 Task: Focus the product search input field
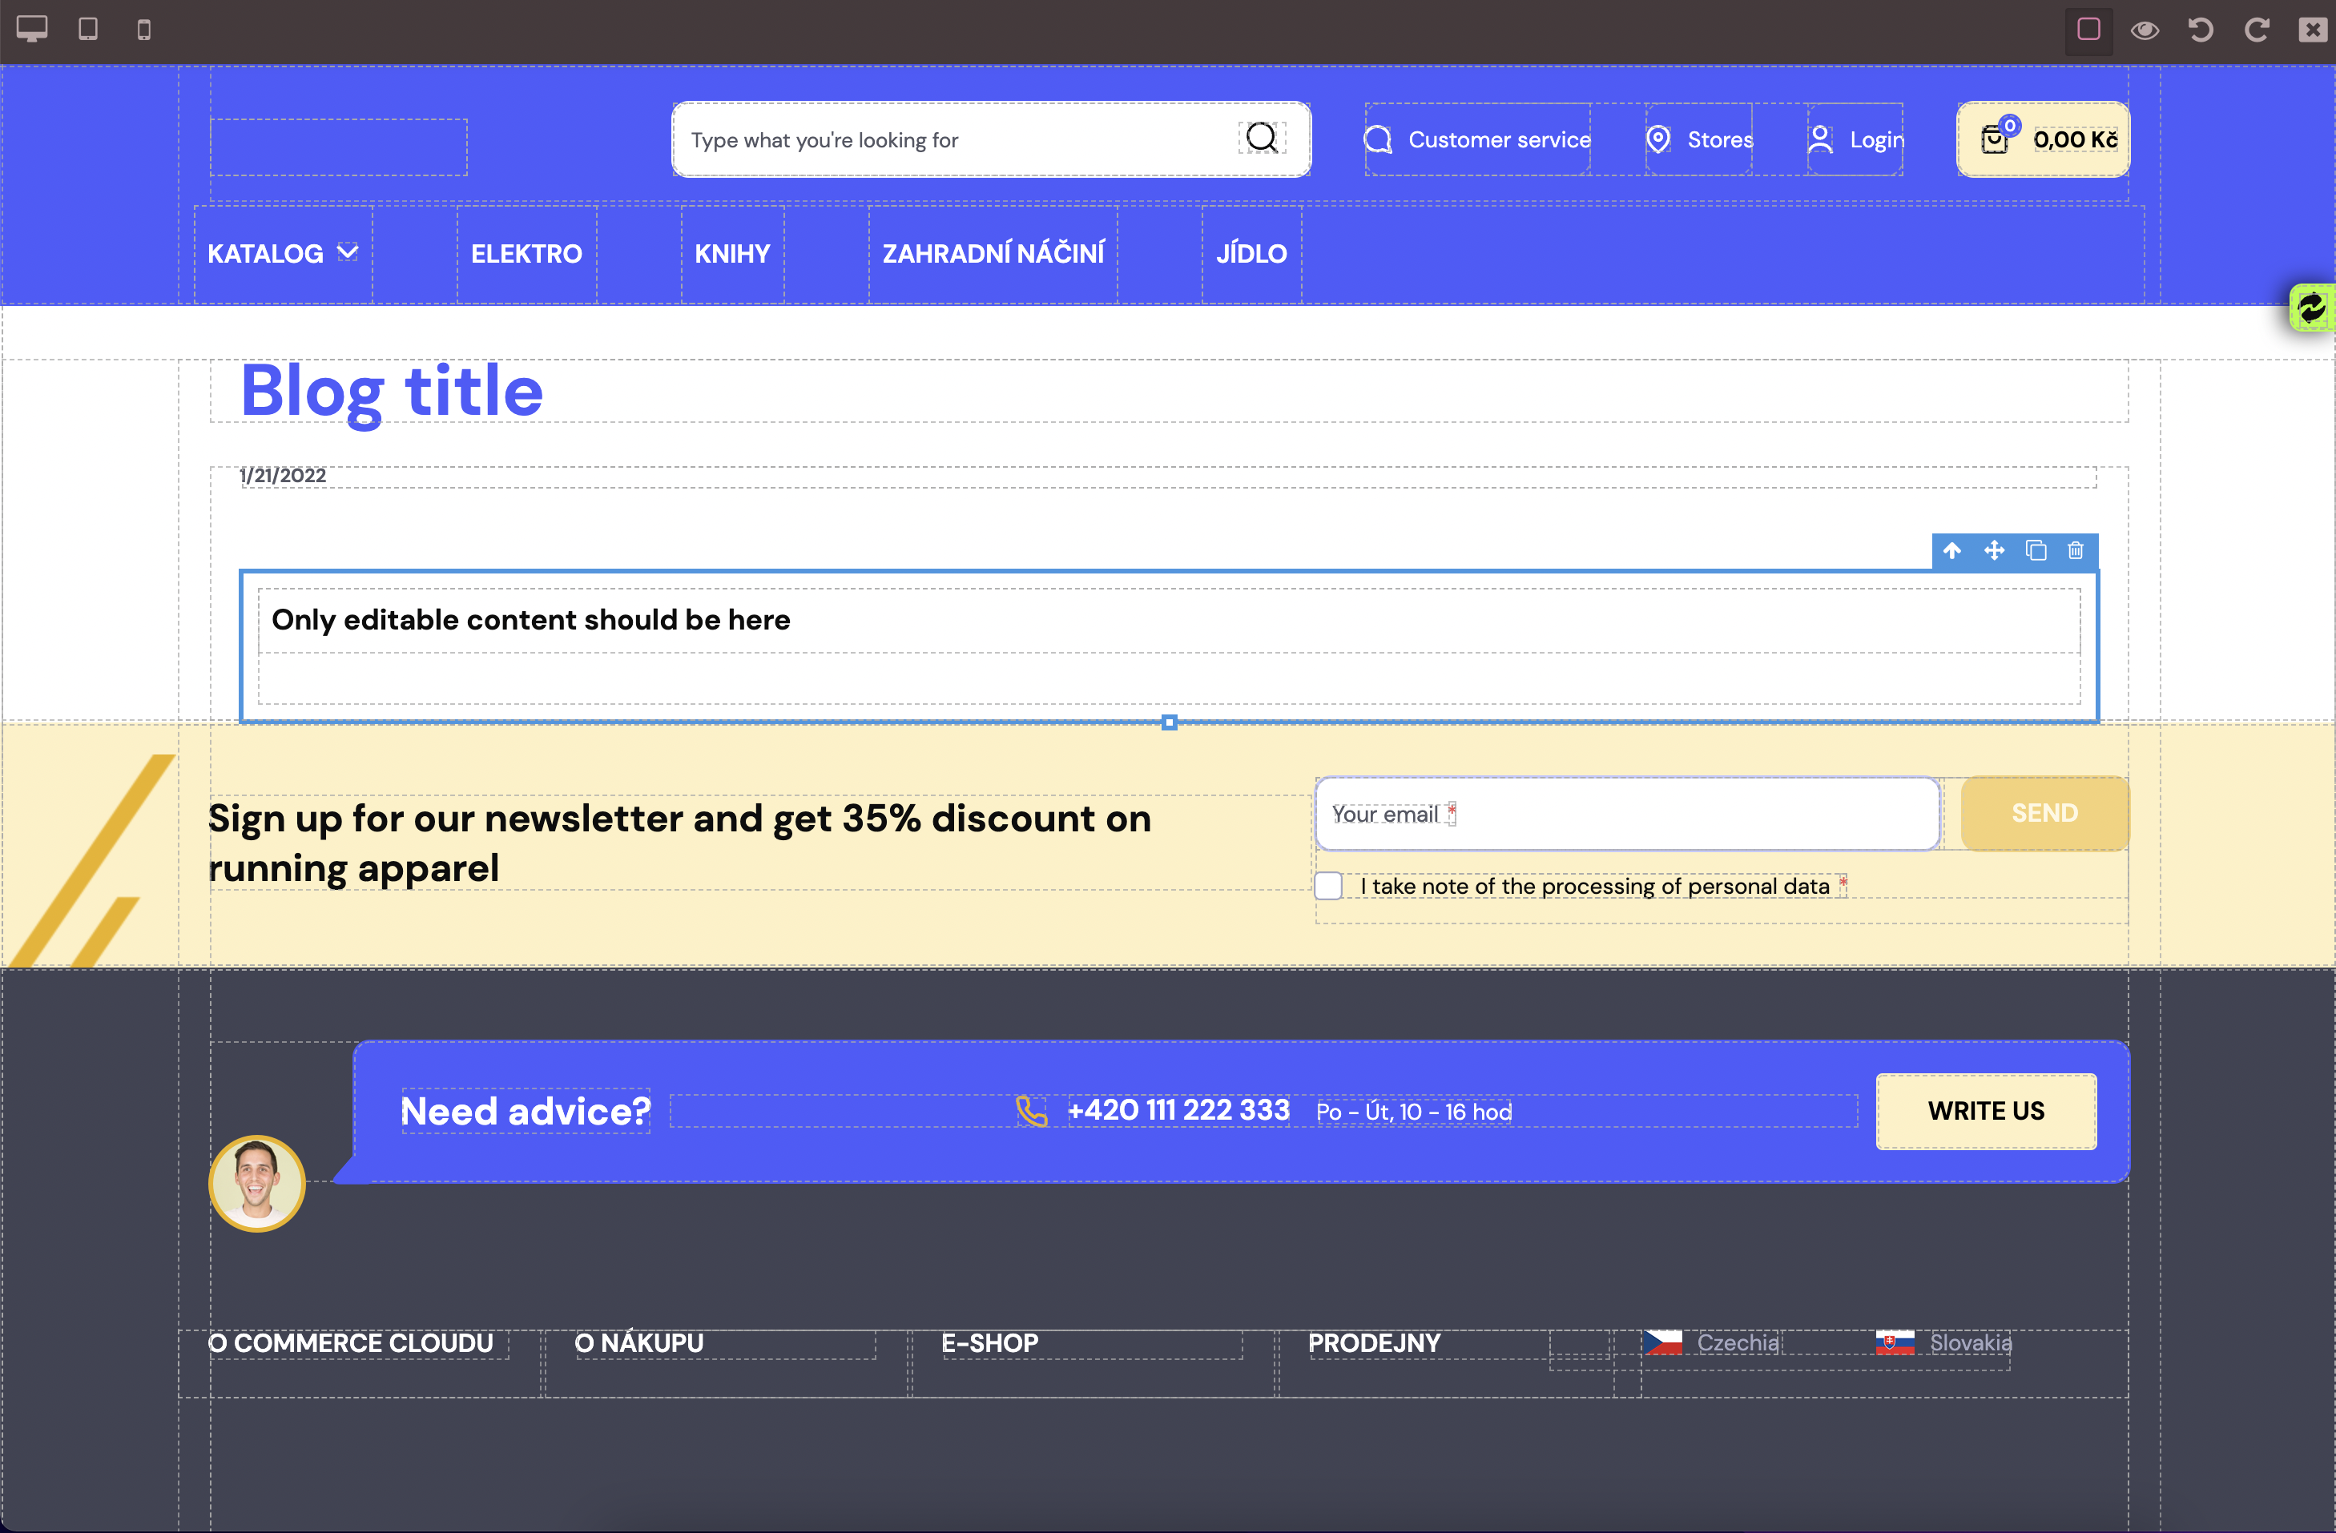coord(991,139)
